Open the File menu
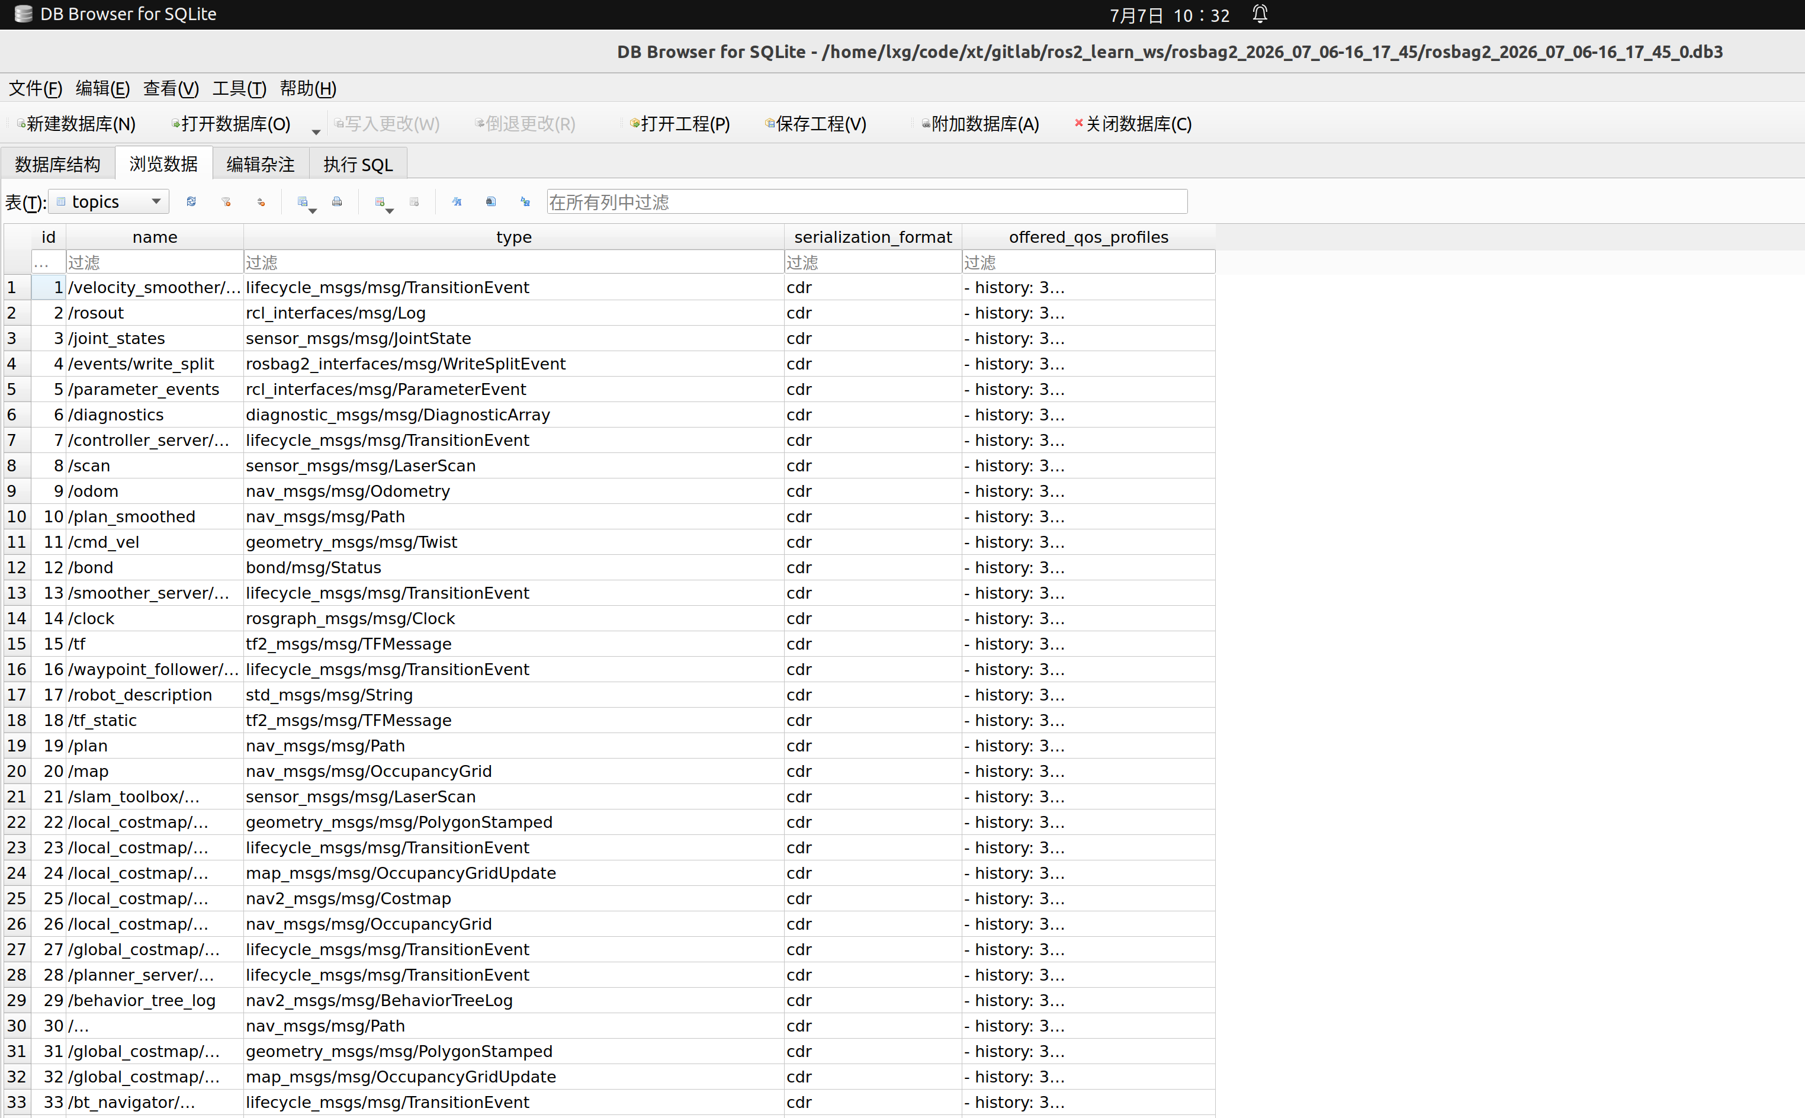The image size is (1805, 1118). coord(35,89)
